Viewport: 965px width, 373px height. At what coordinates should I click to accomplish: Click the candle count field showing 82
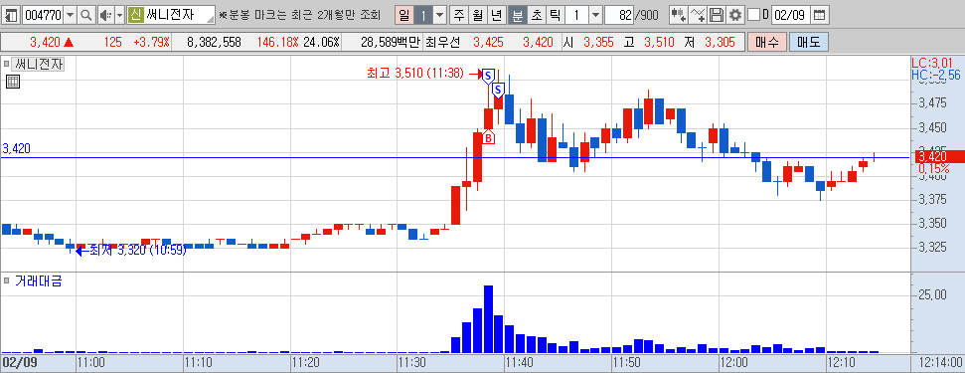point(620,15)
